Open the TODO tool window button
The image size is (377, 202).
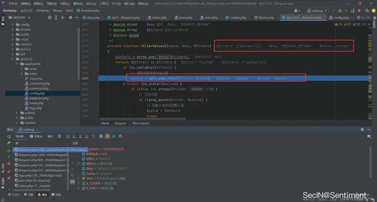click(x=14, y=194)
